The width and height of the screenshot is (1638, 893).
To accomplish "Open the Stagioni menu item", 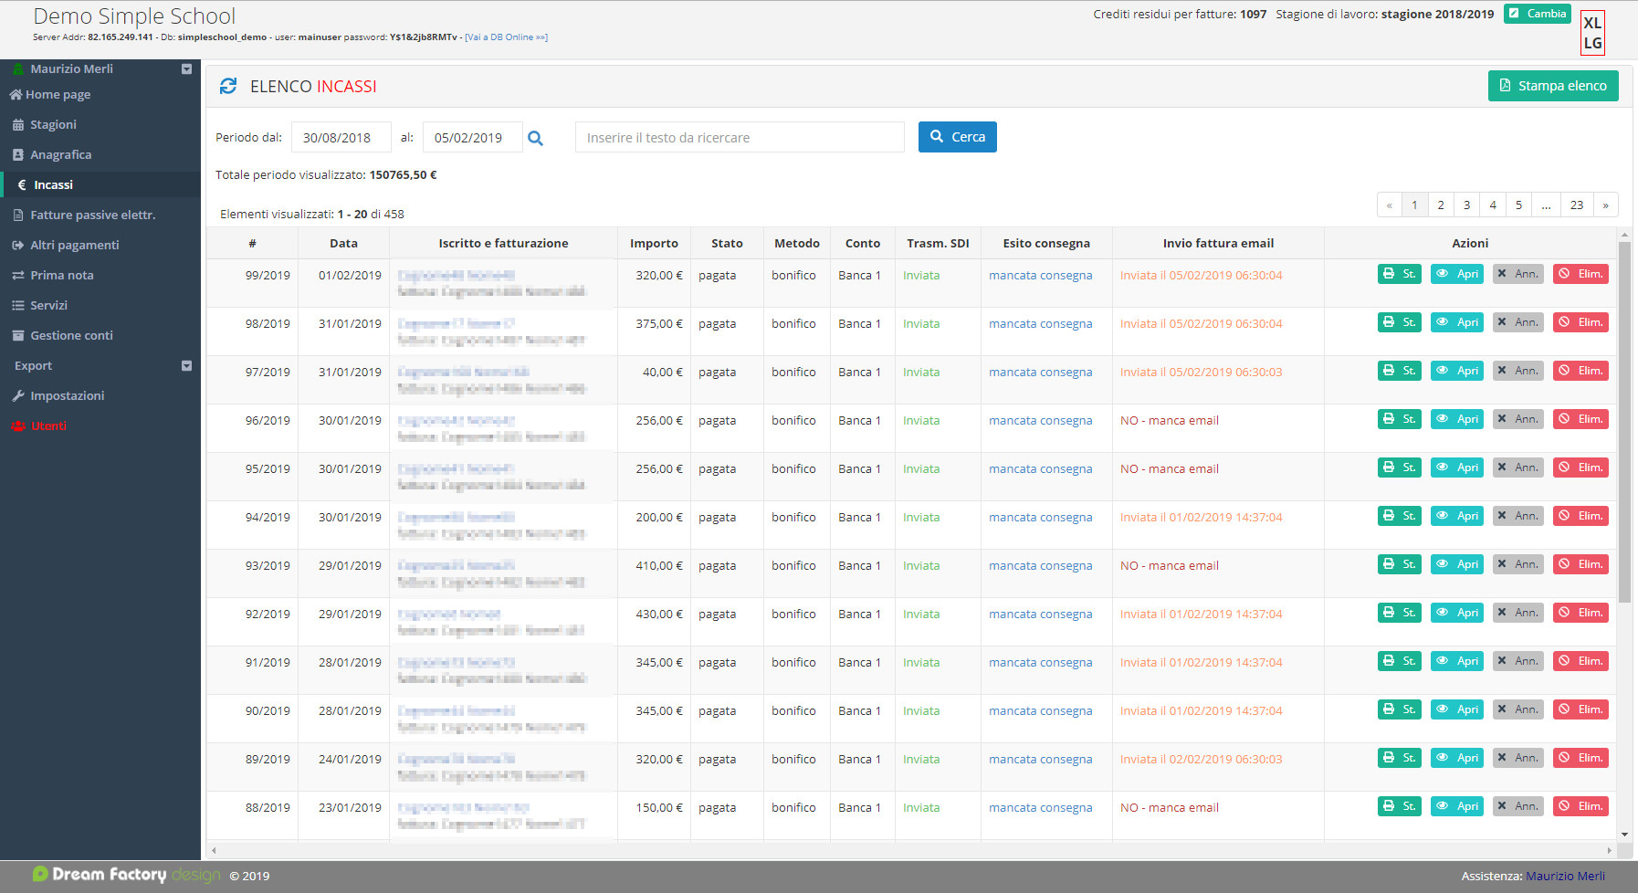I will pyautogui.click(x=100, y=125).
